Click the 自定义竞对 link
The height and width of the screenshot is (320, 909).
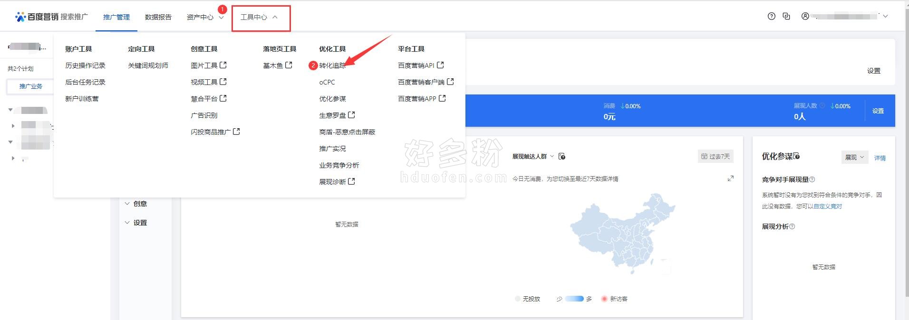(828, 207)
